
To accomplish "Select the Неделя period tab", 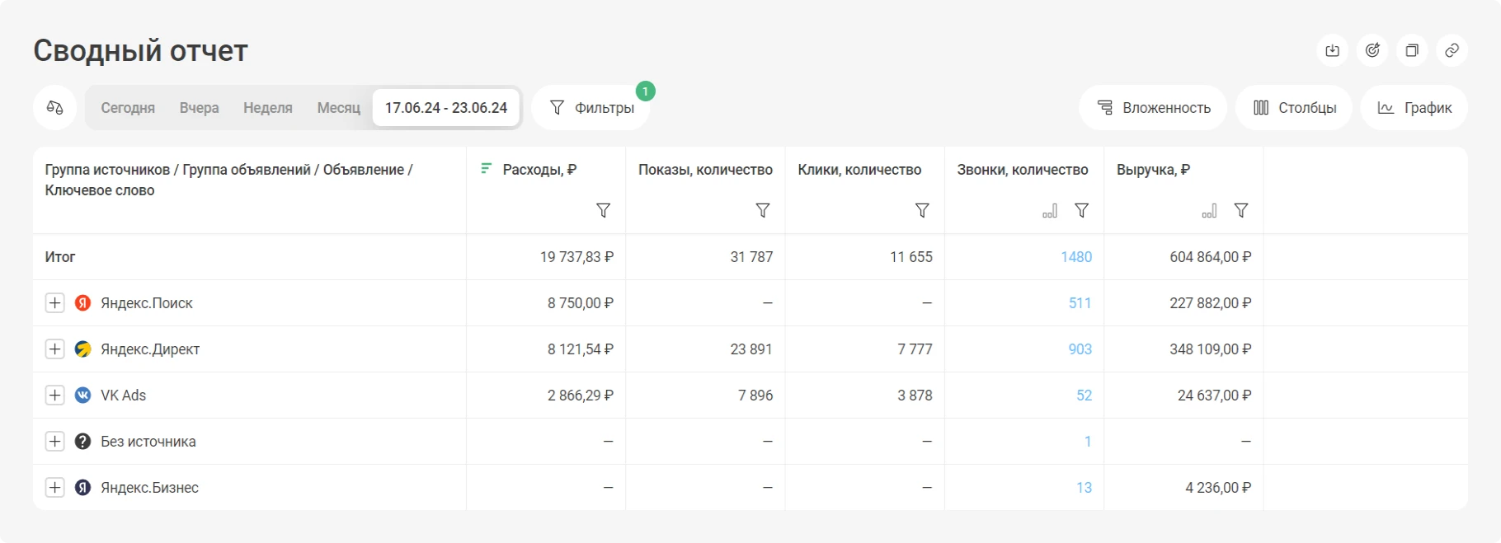I will click(268, 108).
